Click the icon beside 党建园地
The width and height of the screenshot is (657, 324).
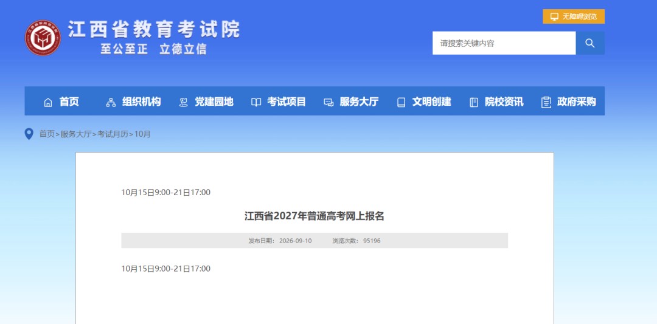184,102
